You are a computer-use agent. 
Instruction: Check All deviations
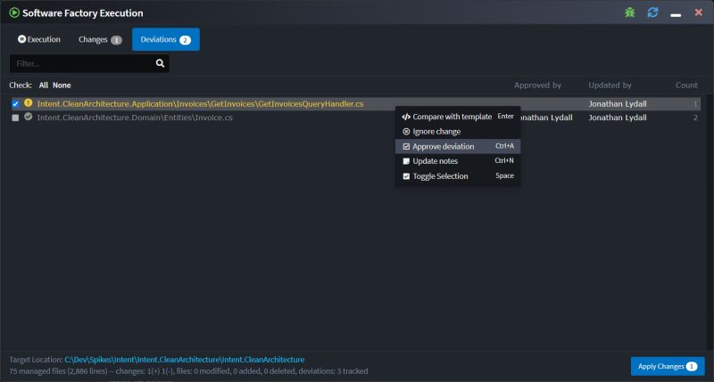[x=43, y=85]
